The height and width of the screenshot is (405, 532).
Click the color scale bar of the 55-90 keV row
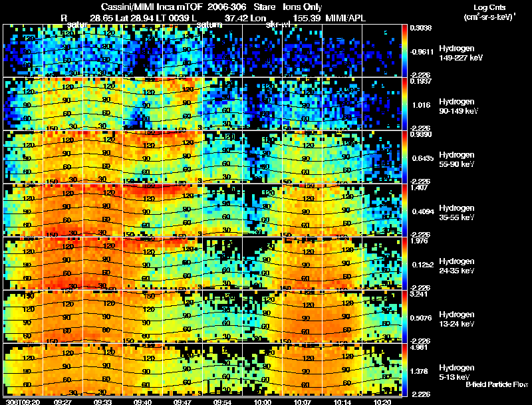pyautogui.click(x=404, y=157)
